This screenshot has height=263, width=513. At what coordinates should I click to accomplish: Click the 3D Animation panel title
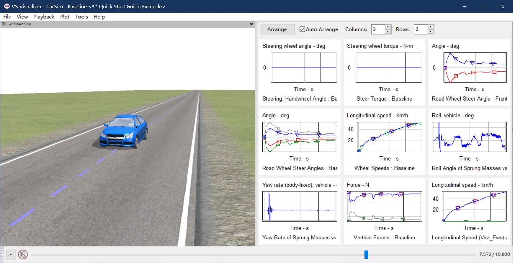click(x=16, y=24)
